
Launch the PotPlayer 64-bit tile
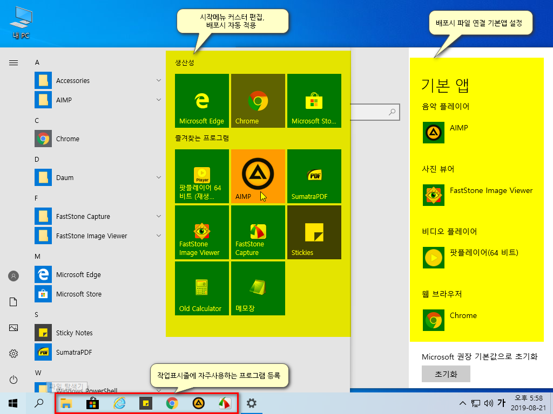tap(202, 176)
